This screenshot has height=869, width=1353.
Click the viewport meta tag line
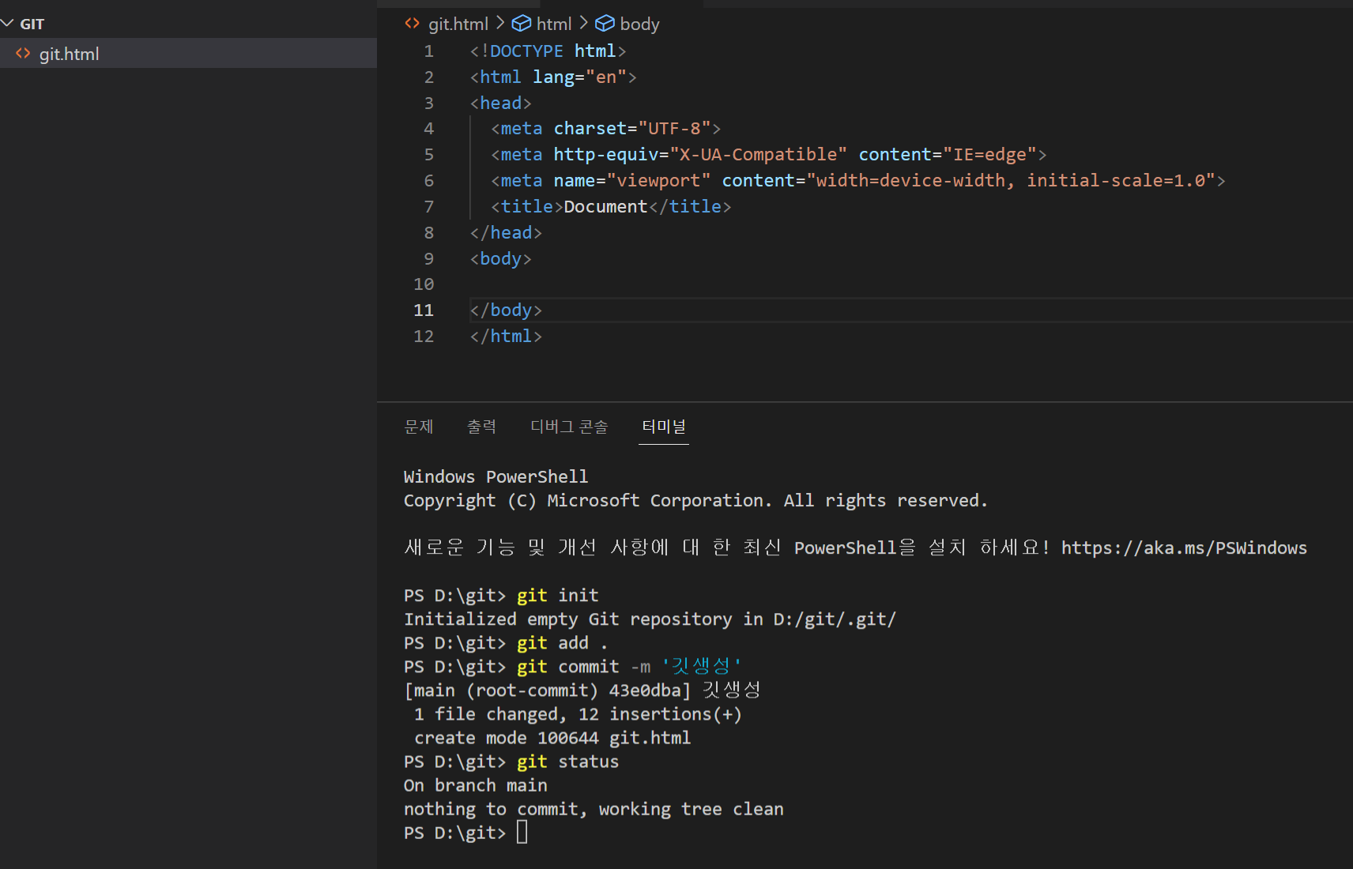point(857,180)
